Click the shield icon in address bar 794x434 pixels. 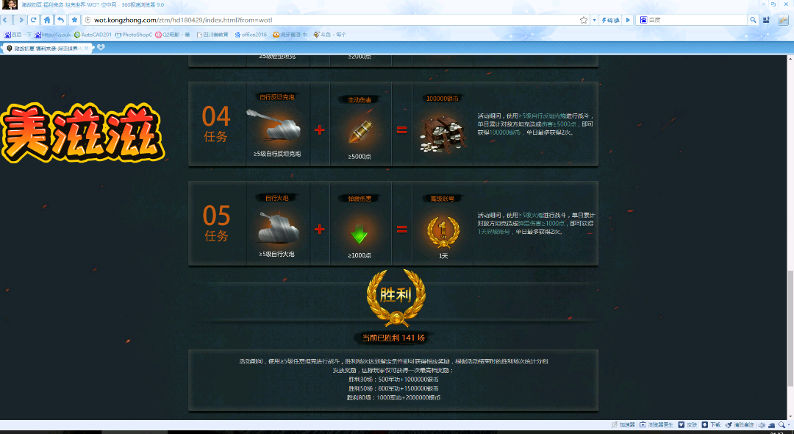pos(87,20)
